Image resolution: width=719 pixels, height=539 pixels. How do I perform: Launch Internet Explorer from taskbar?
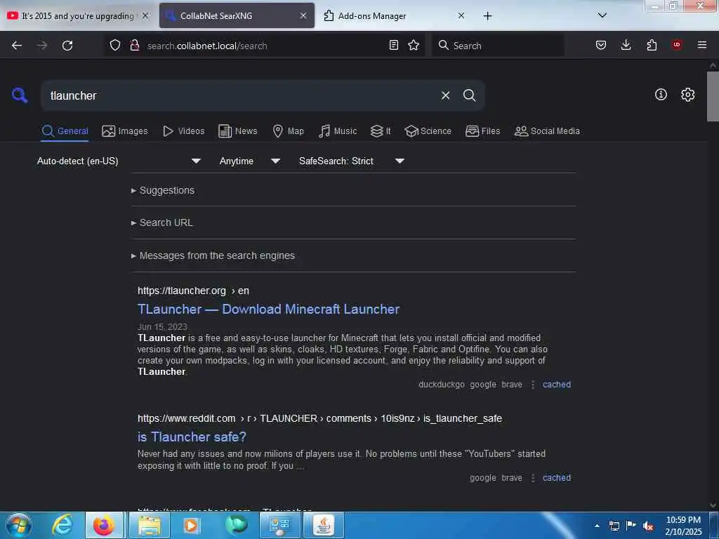(x=62, y=525)
